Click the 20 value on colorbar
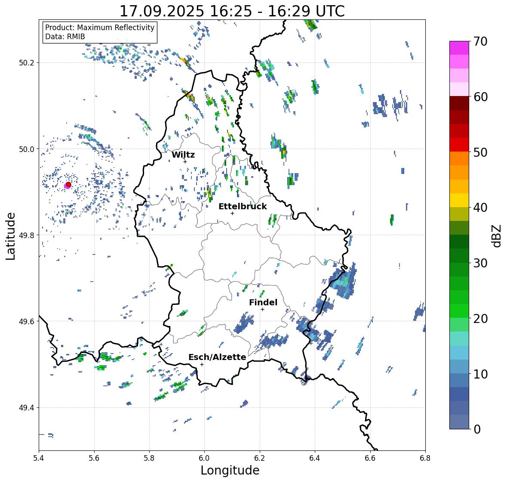Image resolution: width=507 pixels, height=481 pixels. 480,318
